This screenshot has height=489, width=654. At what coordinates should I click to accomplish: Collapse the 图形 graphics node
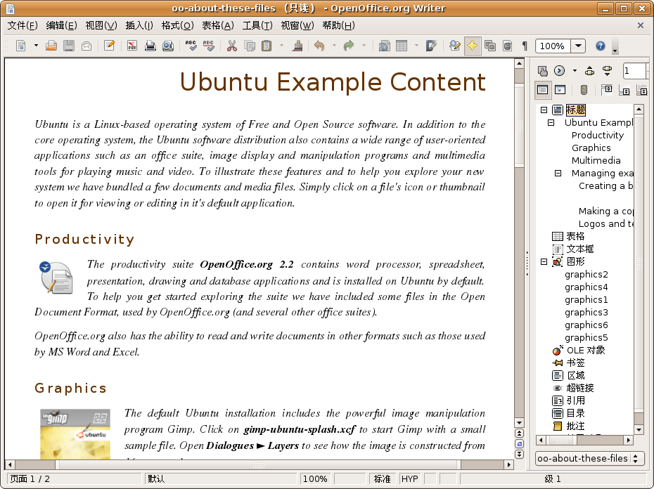[x=544, y=262]
